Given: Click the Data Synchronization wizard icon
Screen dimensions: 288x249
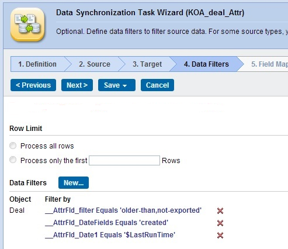Looking at the screenshot, I should 27,25.
